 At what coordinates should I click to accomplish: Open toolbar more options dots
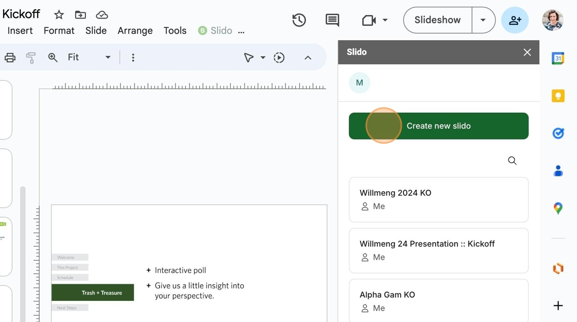point(133,57)
